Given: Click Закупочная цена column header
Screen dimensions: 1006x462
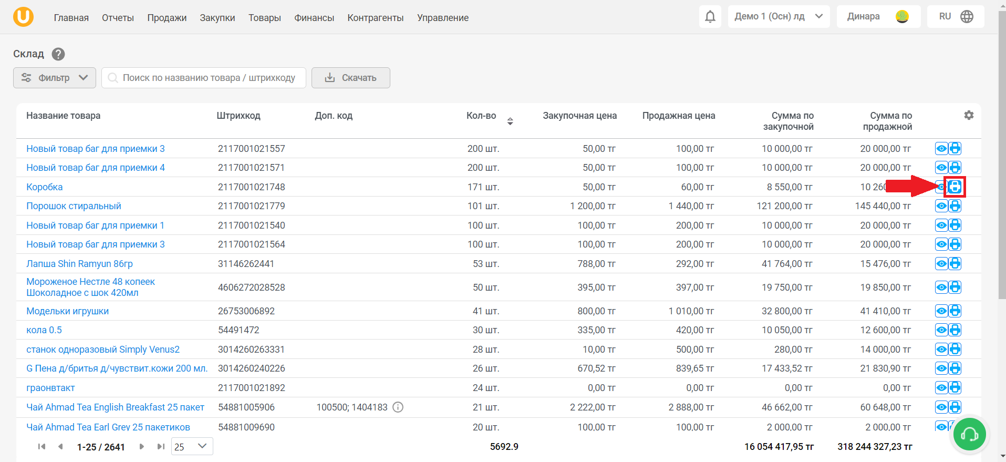Looking at the screenshot, I should click(x=580, y=116).
